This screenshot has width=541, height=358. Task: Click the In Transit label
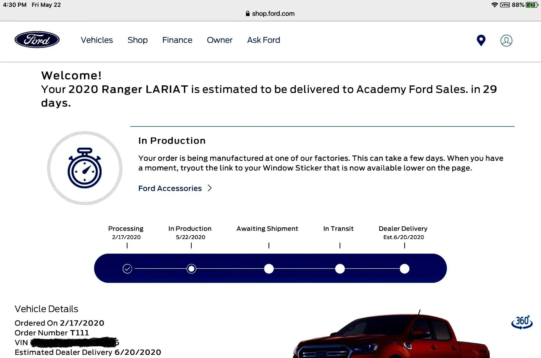(338, 229)
